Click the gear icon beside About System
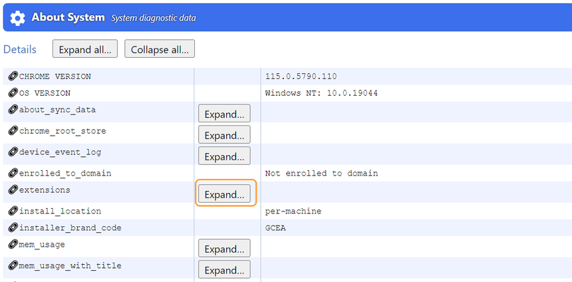The image size is (572, 282). (17, 18)
